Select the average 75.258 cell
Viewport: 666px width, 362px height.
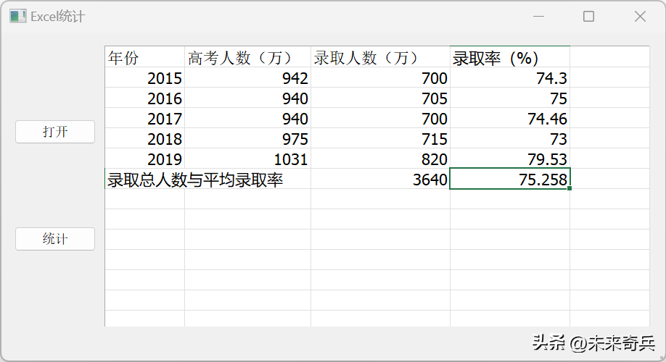click(510, 179)
